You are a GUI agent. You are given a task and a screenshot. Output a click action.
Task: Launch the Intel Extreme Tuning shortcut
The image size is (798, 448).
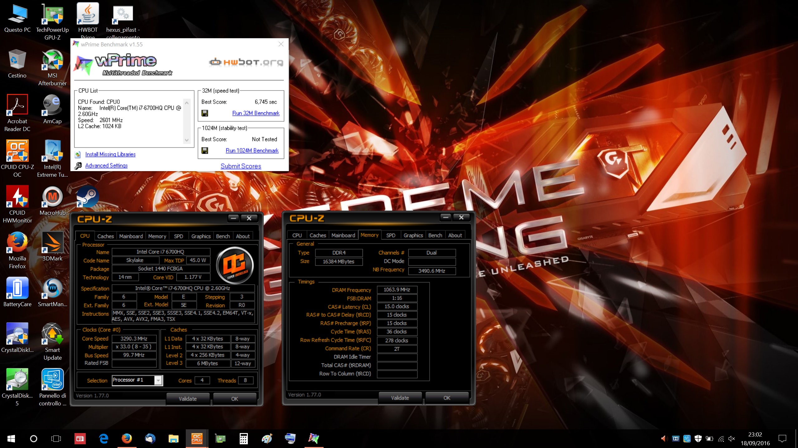(52, 159)
